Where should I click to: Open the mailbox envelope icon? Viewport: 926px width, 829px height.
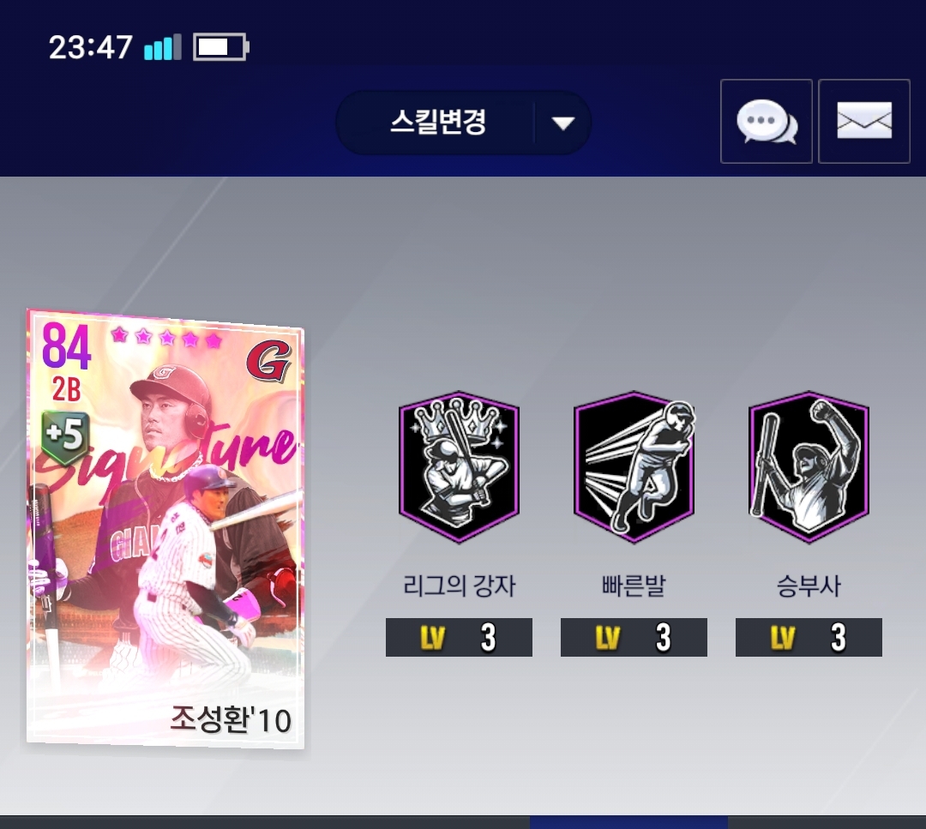(x=864, y=121)
